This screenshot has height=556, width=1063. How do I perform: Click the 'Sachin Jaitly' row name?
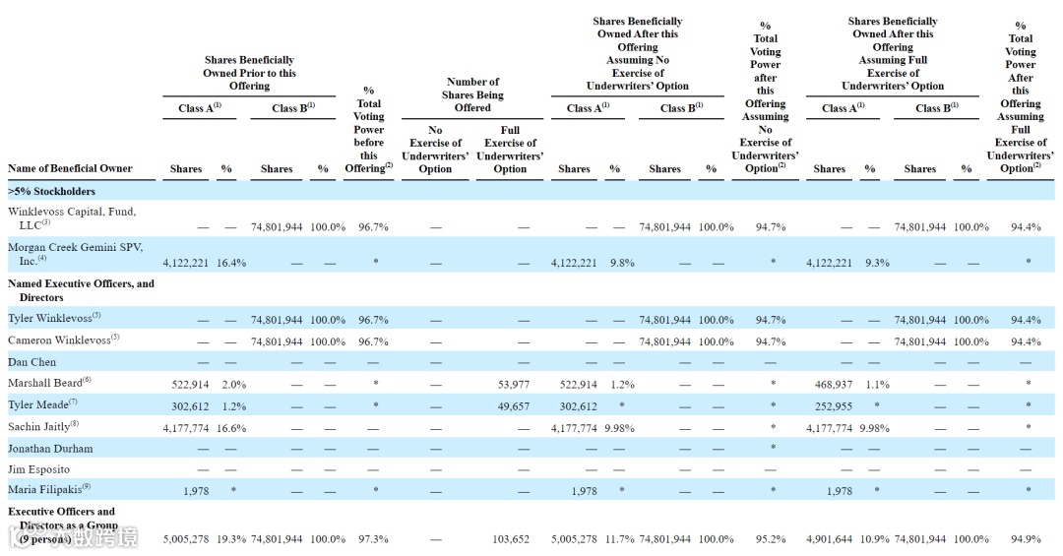click(x=43, y=426)
